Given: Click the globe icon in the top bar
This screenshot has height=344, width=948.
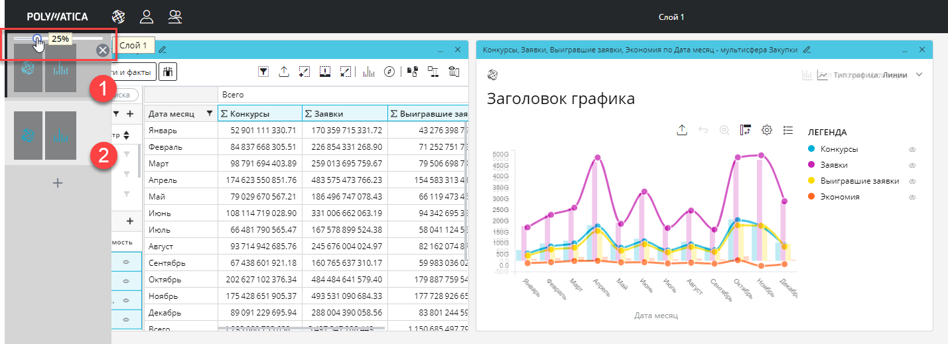Looking at the screenshot, I should 118,17.
